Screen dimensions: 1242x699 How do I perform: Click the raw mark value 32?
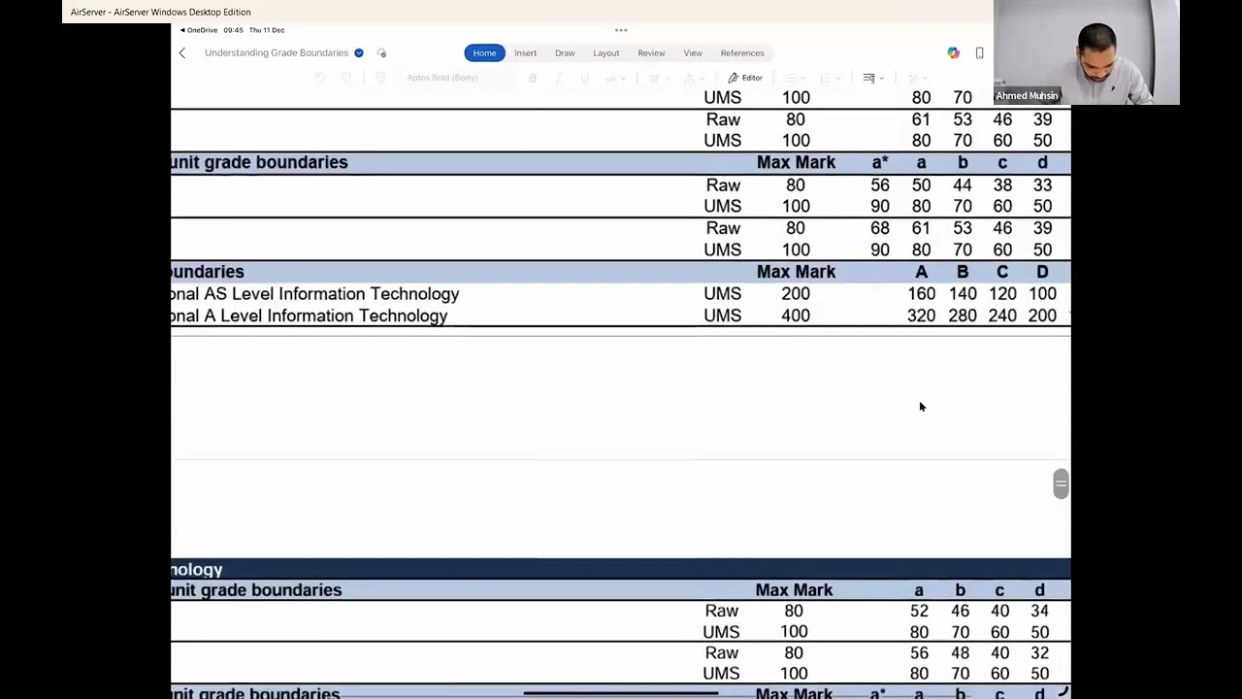click(x=1039, y=652)
